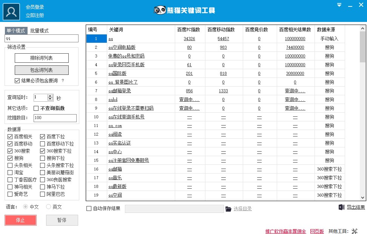The width and height of the screenshot is (367, 234).
Task: Select 中文 language radio button
Action: click(25, 207)
